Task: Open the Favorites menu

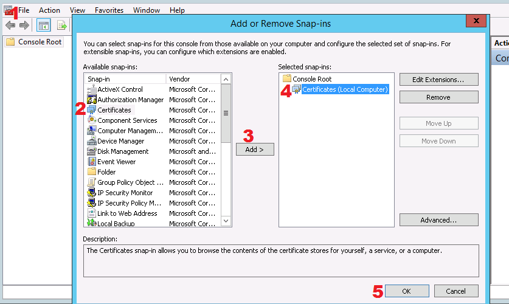Action: [109, 10]
